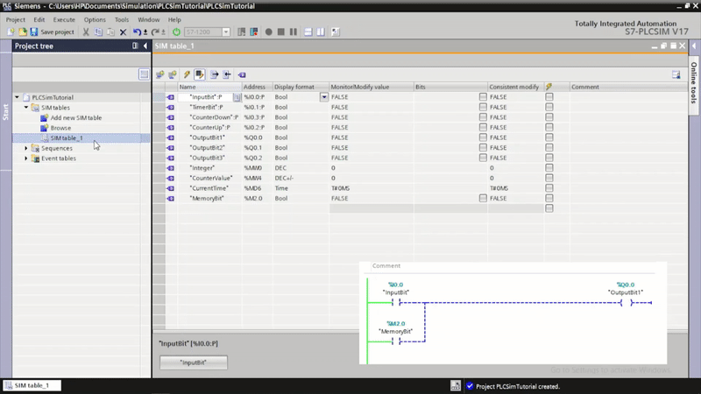Viewport: 701px width, 394px height.
Task: Click the Delete X icon in toolbar
Action: pos(123,32)
